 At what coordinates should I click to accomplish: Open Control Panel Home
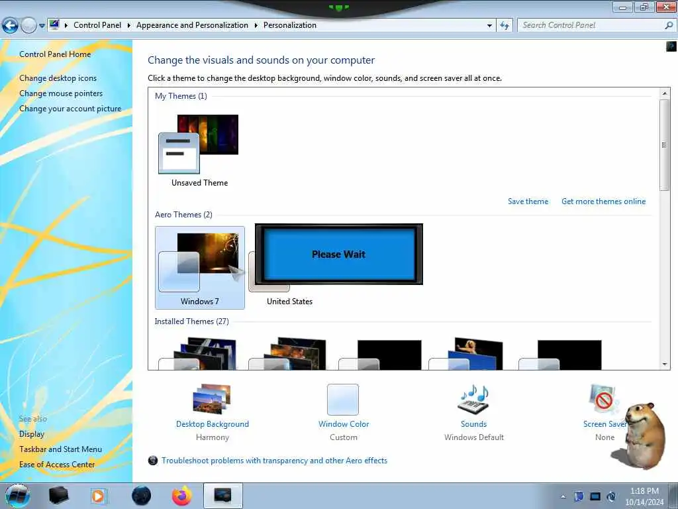pos(55,54)
